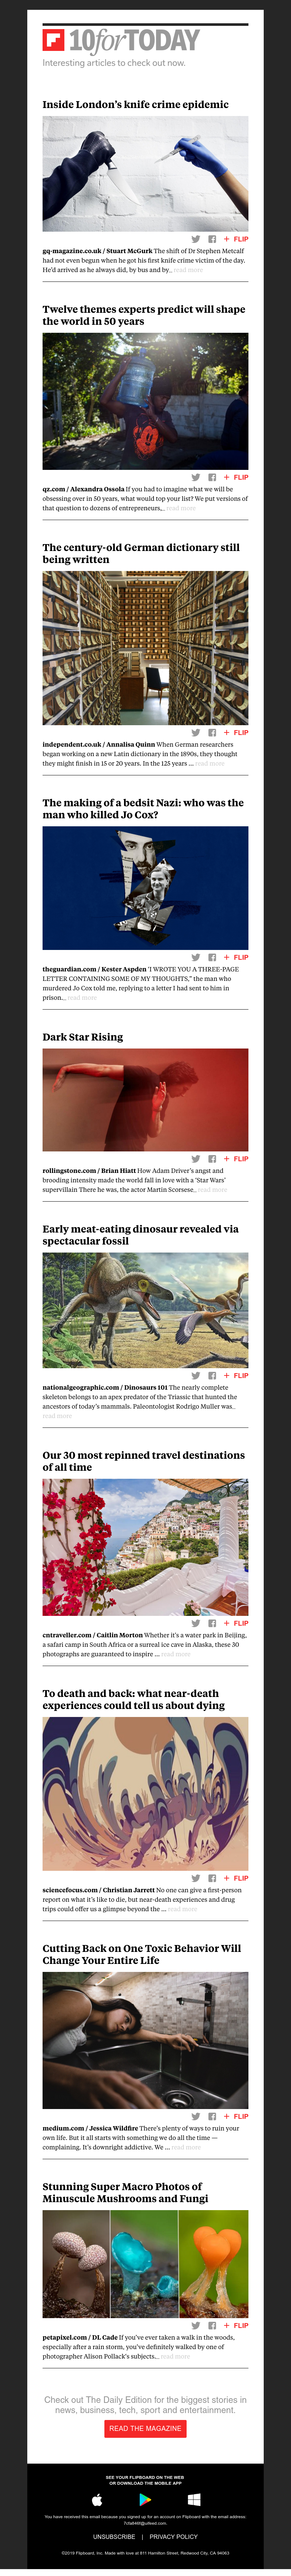Share knife crime article on Twitter
Viewport: 291px width, 2576px height.
point(196,239)
